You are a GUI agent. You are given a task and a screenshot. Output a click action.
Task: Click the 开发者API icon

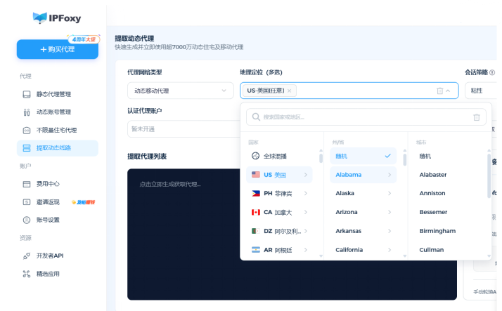tap(27, 256)
